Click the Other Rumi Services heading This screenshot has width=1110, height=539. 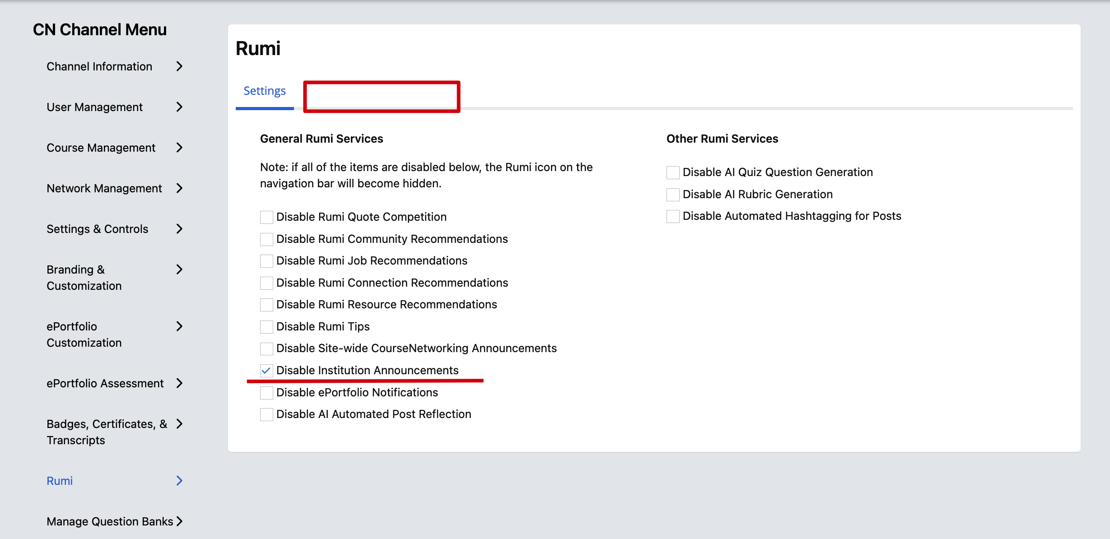pyautogui.click(x=722, y=139)
